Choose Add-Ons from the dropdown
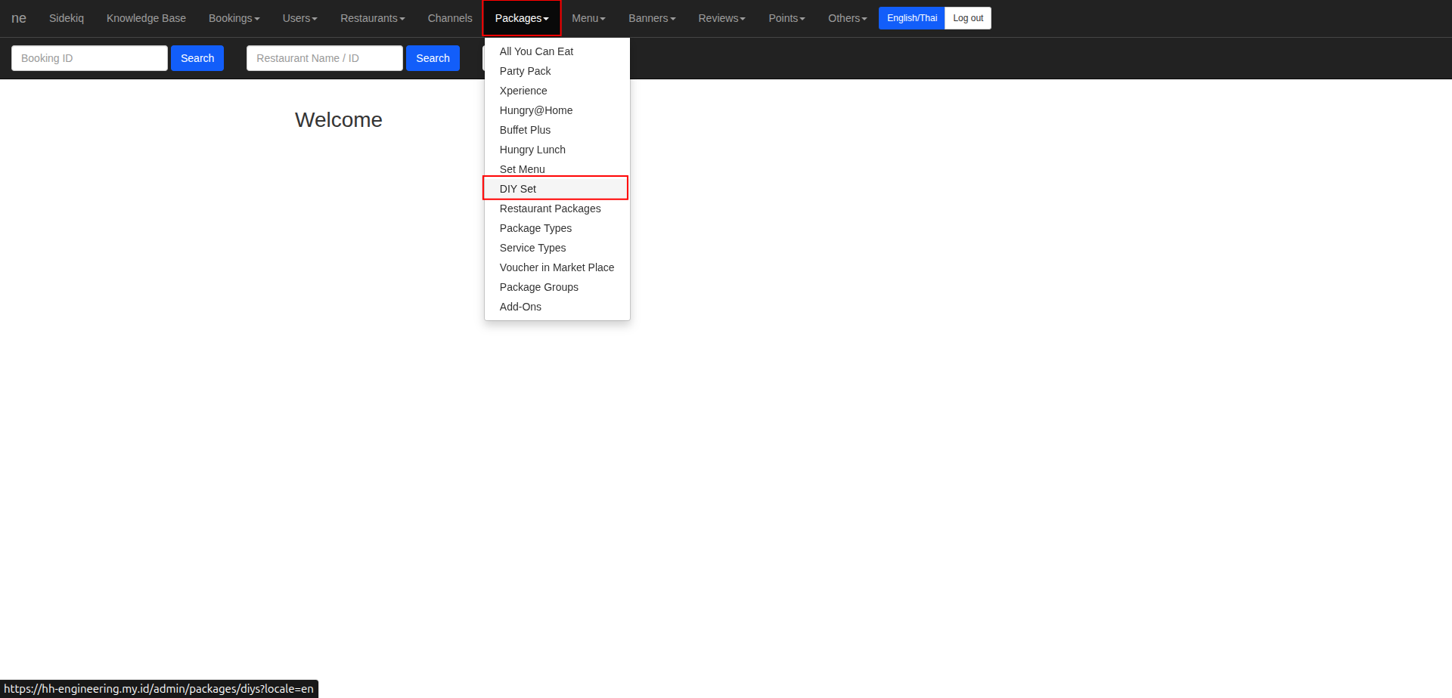The width and height of the screenshot is (1452, 698). [x=520, y=307]
